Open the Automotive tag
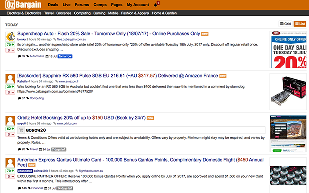This screenshot has height=193, width=309. (x=37, y=56)
